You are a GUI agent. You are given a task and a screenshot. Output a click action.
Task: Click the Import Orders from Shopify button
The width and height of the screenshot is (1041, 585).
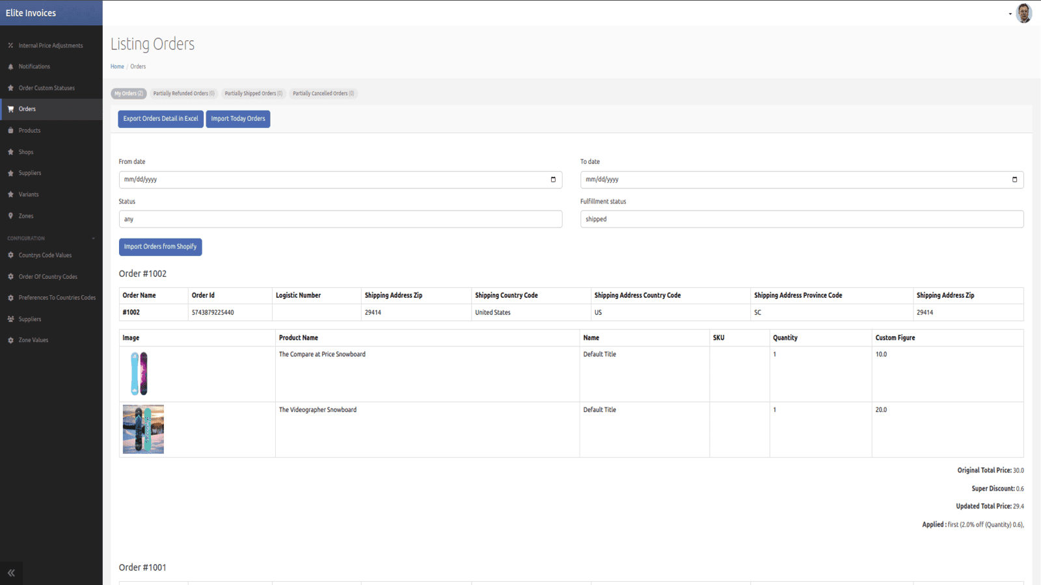click(160, 247)
